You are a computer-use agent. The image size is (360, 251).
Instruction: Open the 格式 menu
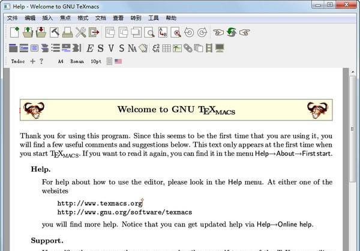click(x=83, y=18)
